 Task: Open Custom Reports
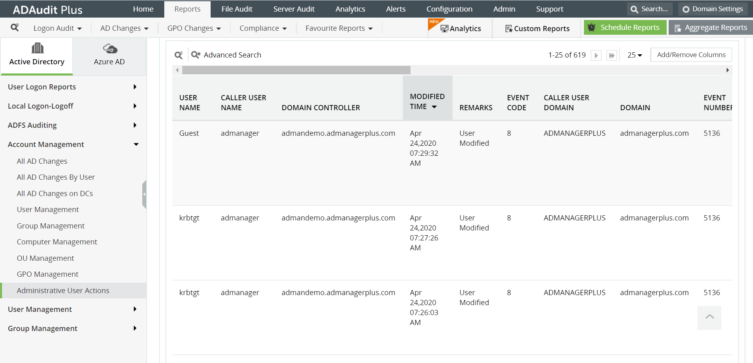(537, 28)
